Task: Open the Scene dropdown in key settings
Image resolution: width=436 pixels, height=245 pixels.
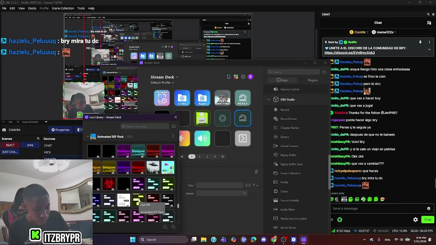Action: click(221, 193)
